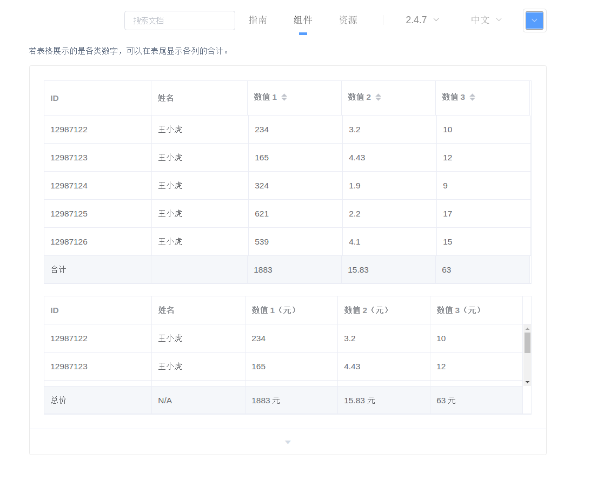Screen dimensions: 604x481
Task: Click the value 2.2 cell
Action: tap(389, 214)
